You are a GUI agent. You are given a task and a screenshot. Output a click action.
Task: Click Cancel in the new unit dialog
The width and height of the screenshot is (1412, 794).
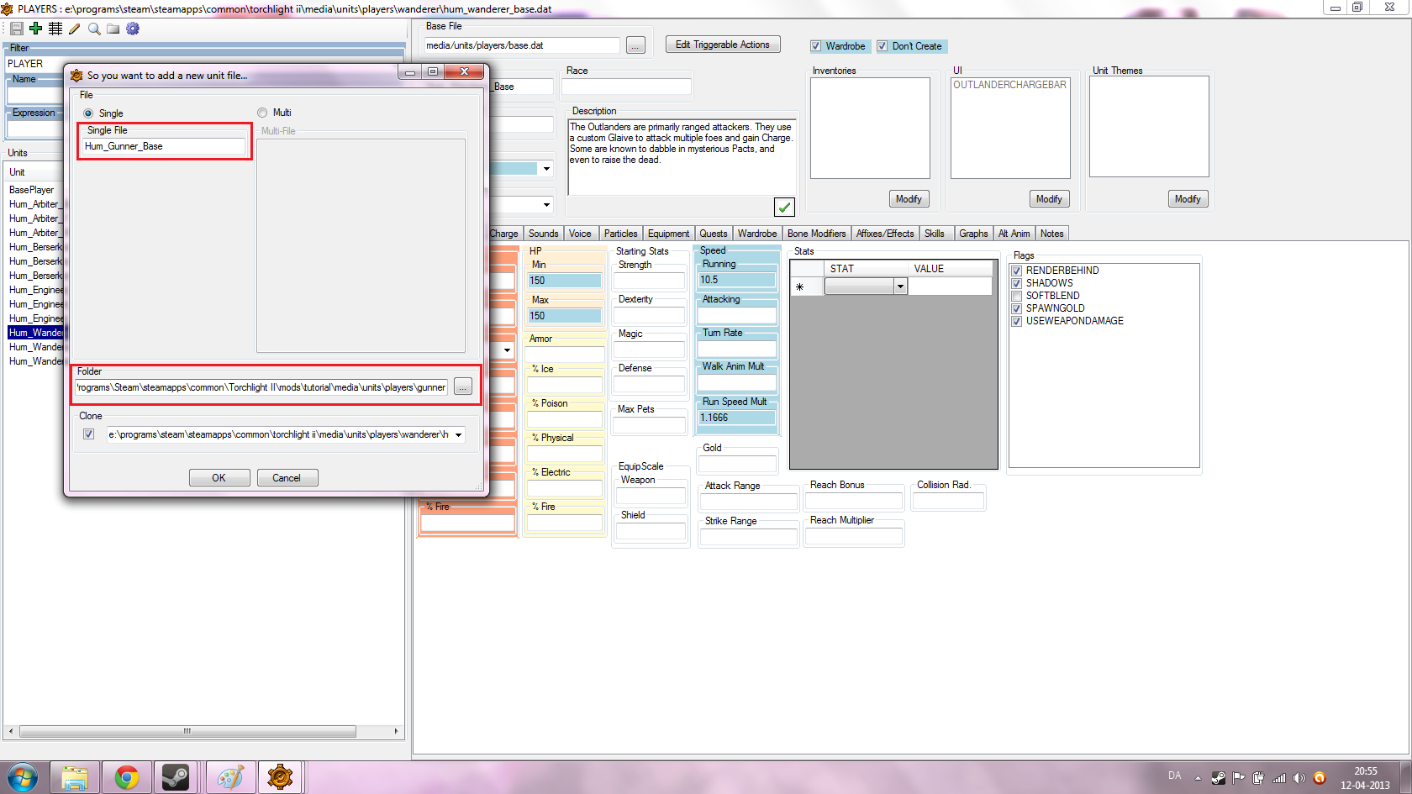pos(286,478)
